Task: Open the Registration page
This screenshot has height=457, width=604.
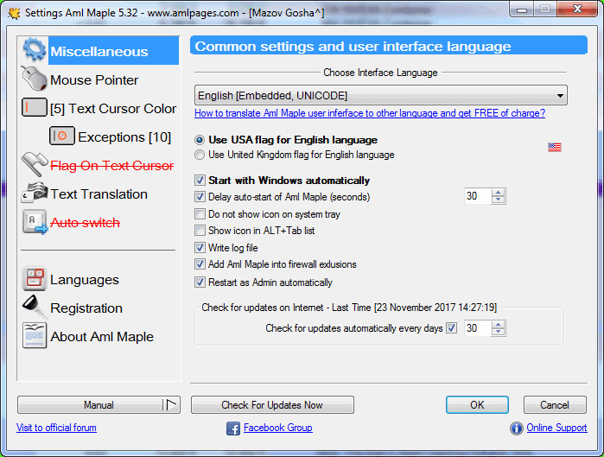Action: pos(86,308)
